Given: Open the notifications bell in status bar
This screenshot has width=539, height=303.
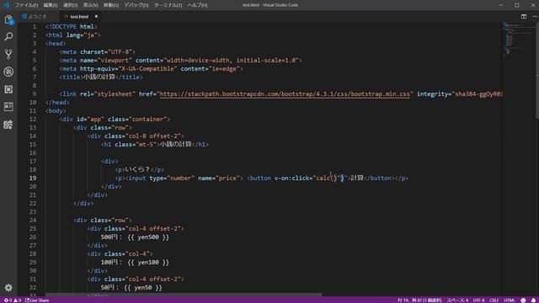Looking at the screenshot, I should pos(533,300).
